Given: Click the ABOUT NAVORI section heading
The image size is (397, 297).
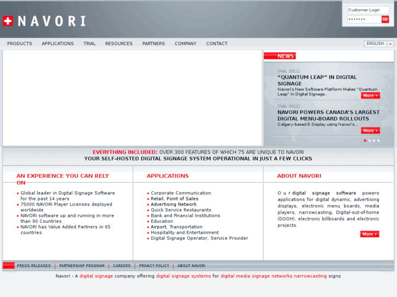Looking at the screenshot, I should click(x=299, y=176).
